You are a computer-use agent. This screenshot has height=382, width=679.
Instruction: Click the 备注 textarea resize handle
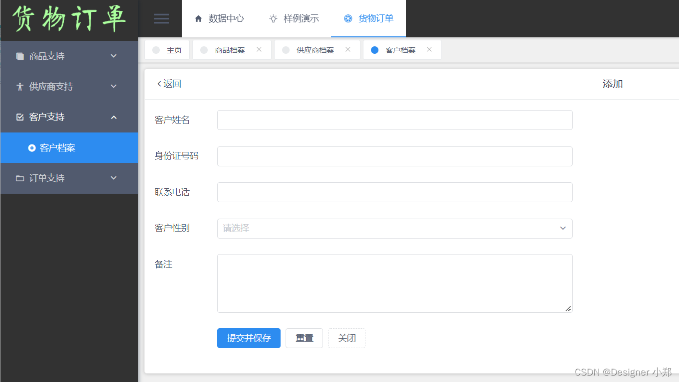(568, 309)
